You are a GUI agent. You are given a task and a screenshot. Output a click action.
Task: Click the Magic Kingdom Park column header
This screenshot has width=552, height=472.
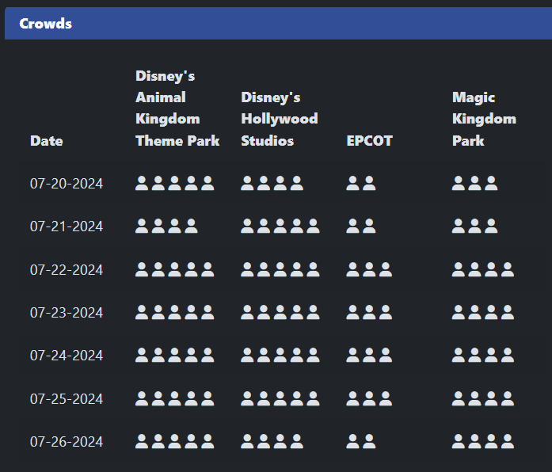[484, 119]
